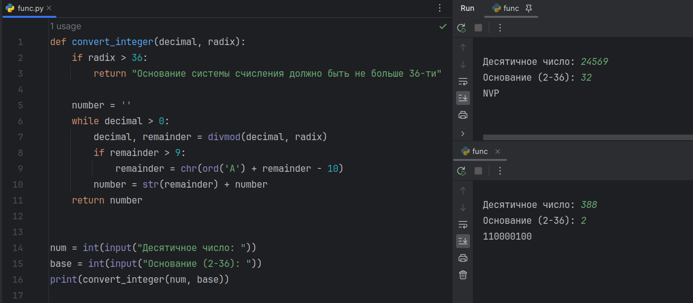Click Up the Stack Trace arrow near NVP output
Viewport: 693px width, 303px height.
click(463, 48)
